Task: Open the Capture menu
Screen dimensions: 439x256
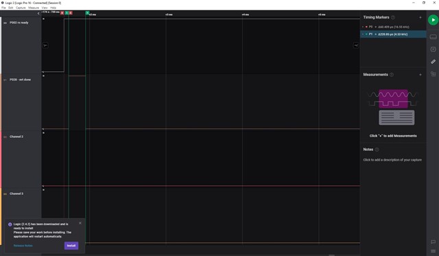Action: 21,8
